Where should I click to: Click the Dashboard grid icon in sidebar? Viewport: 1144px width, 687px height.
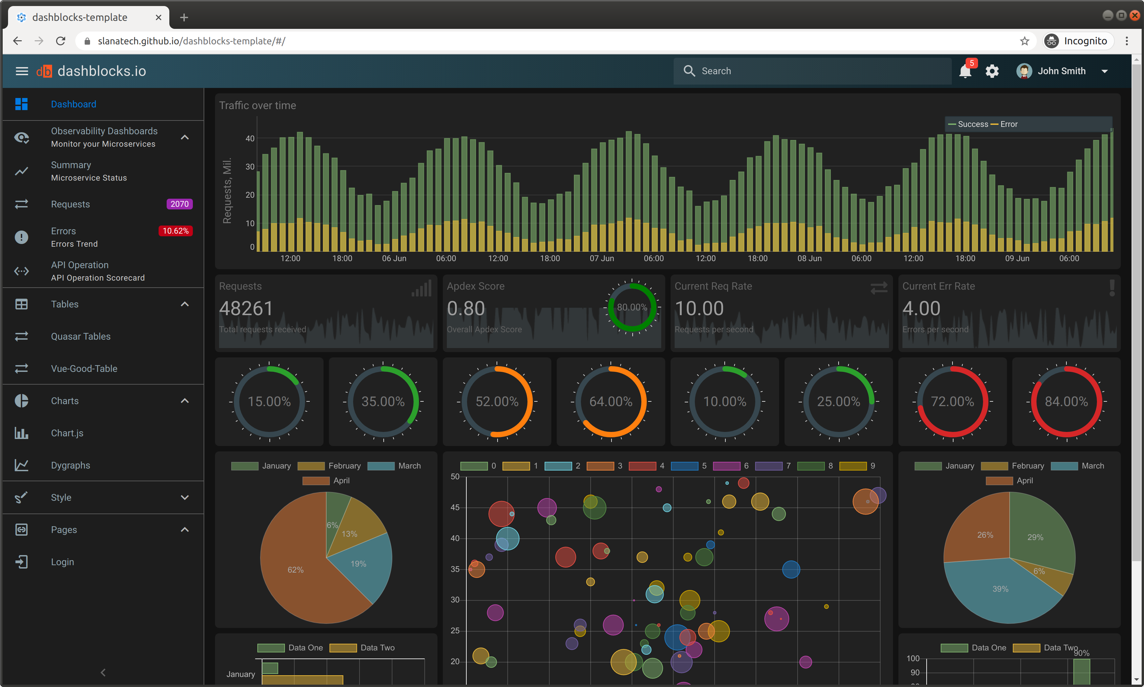tap(21, 104)
